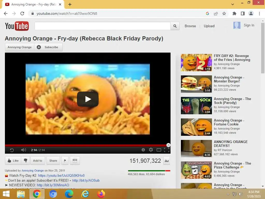Open the player settings gear
Screen dimensions: 265x199
[x=151, y=150]
